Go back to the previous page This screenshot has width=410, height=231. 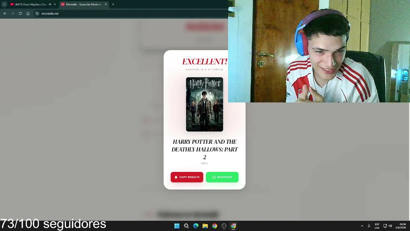coord(5,13)
